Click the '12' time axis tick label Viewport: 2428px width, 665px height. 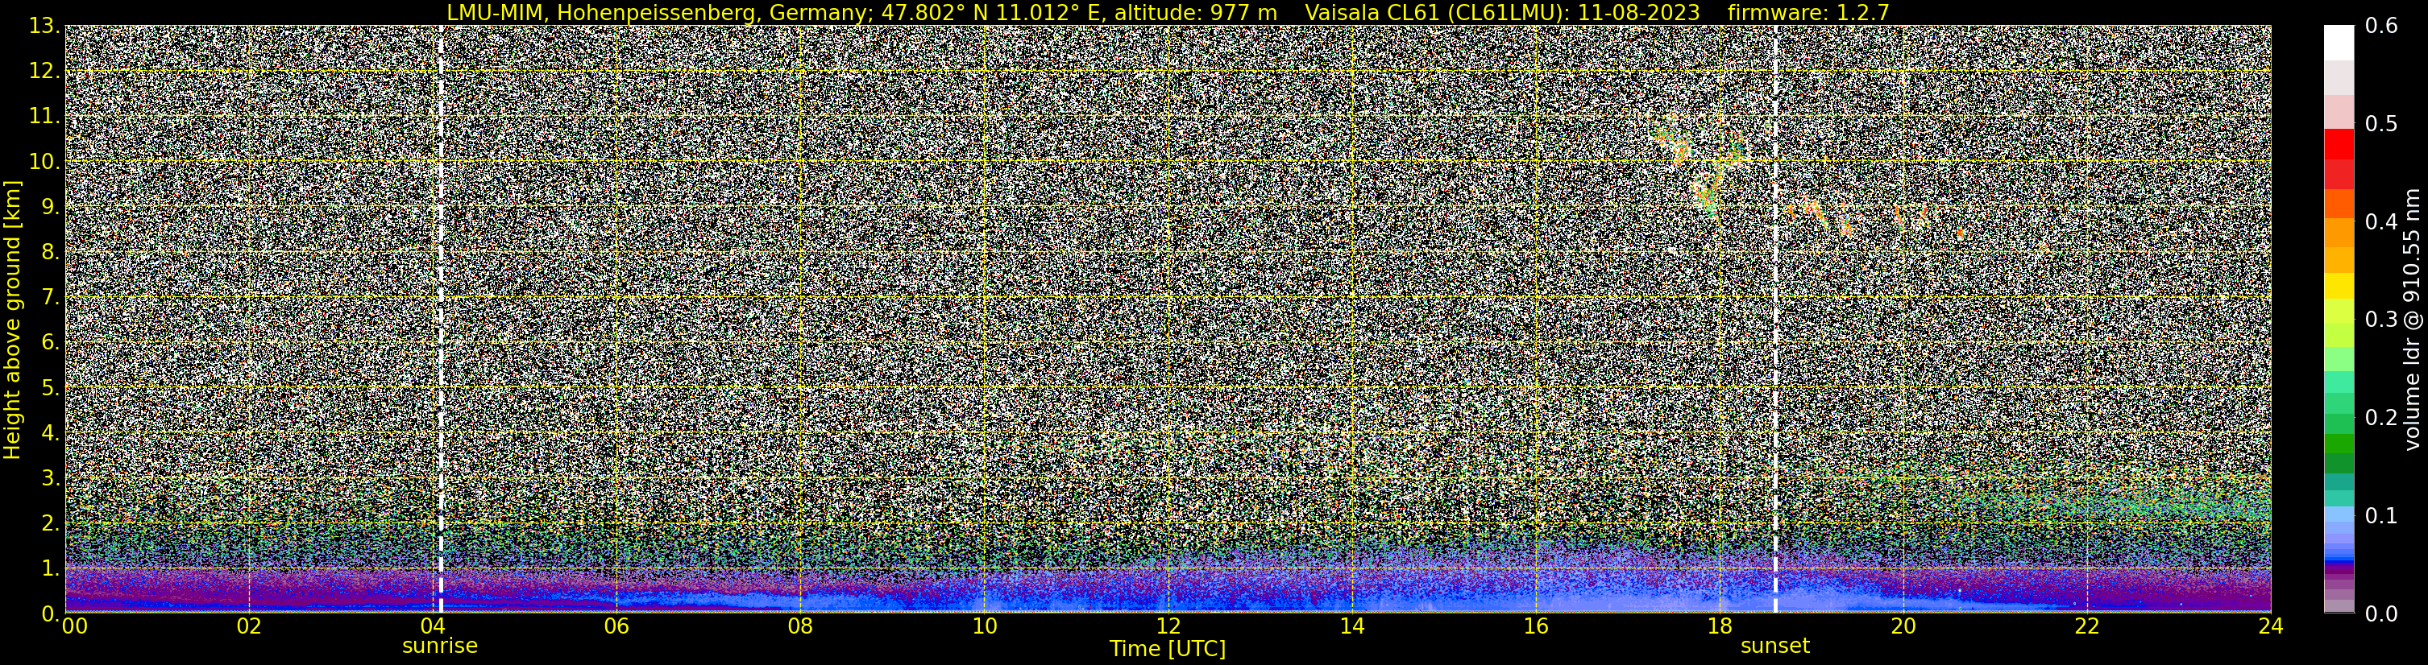coord(1168,626)
